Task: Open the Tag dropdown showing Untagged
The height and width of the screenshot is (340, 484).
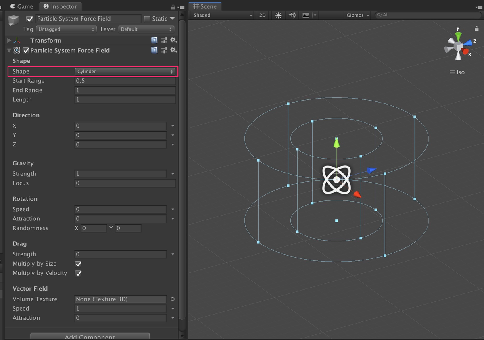Action: [x=66, y=29]
